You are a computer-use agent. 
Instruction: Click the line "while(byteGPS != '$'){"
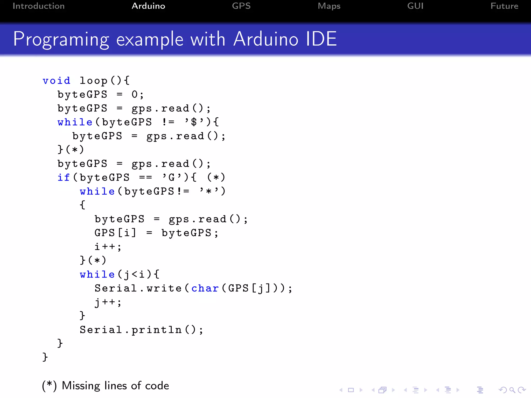click(138, 122)
